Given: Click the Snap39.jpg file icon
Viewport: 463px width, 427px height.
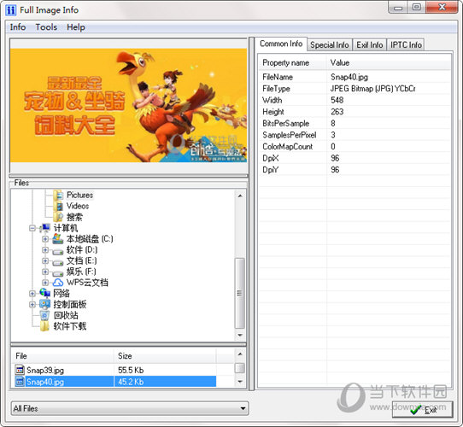Looking at the screenshot, I should pyautogui.click(x=20, y=370).
